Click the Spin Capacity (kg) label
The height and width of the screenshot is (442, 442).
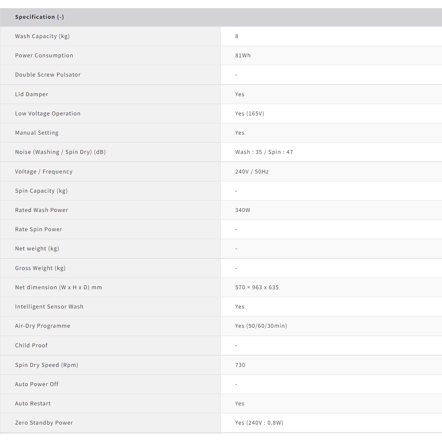pos(41,191)
